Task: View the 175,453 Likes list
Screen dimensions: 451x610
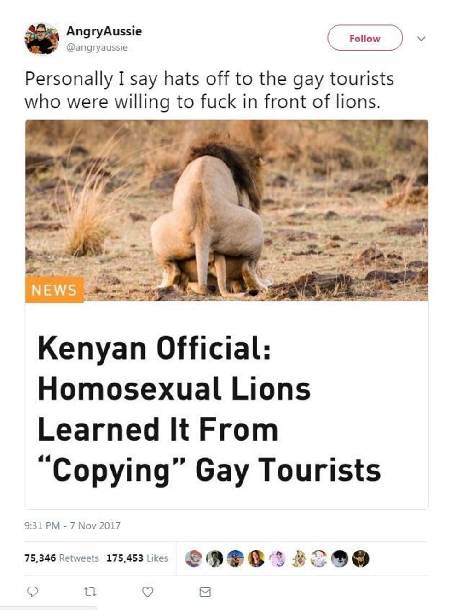Action: (137, 558)
